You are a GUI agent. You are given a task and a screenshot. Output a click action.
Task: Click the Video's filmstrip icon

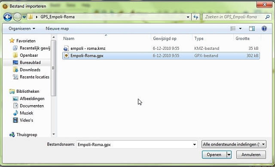[x=15, y=120]
